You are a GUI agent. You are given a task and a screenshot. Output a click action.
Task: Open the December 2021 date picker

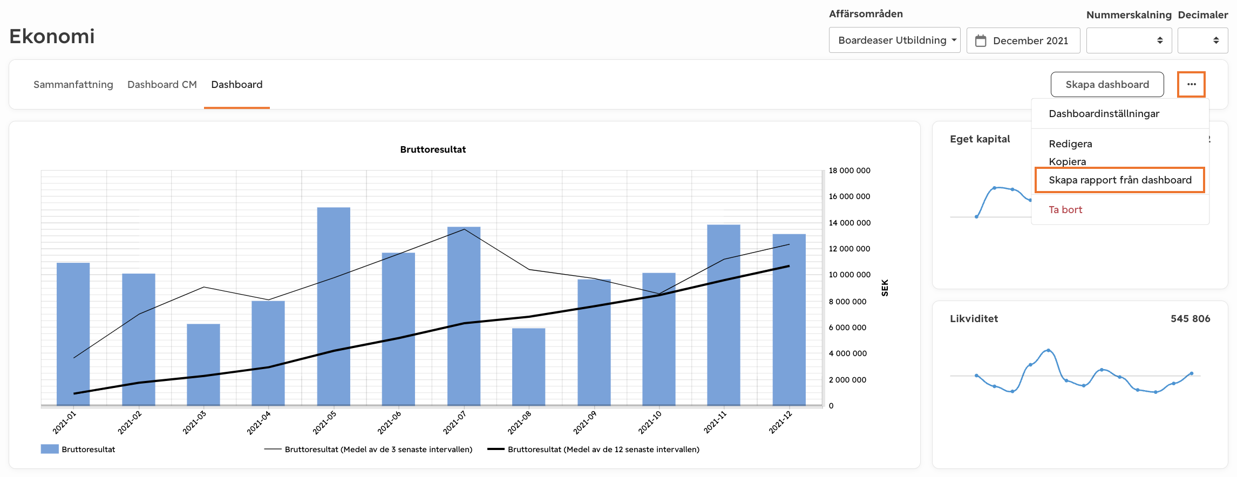pyautogui.click(x=1023, y=40)
